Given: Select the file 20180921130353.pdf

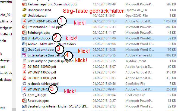Looking at the screenshot, I should click(99, 72).
